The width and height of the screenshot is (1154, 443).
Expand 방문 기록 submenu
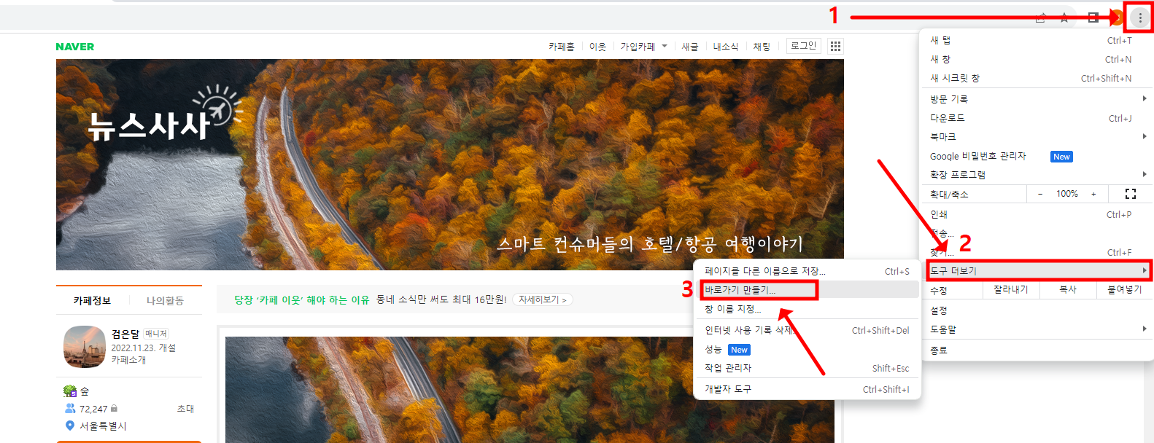pyautogui.click(x=1036, y=98)
